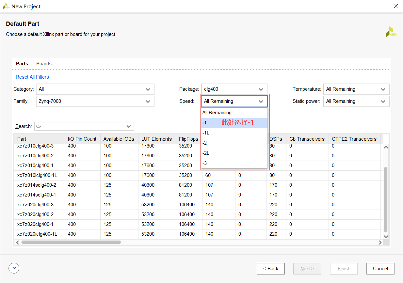The image size is (403, 283).
Task: Click the search magnifier icon
Action: coord(39,126)
